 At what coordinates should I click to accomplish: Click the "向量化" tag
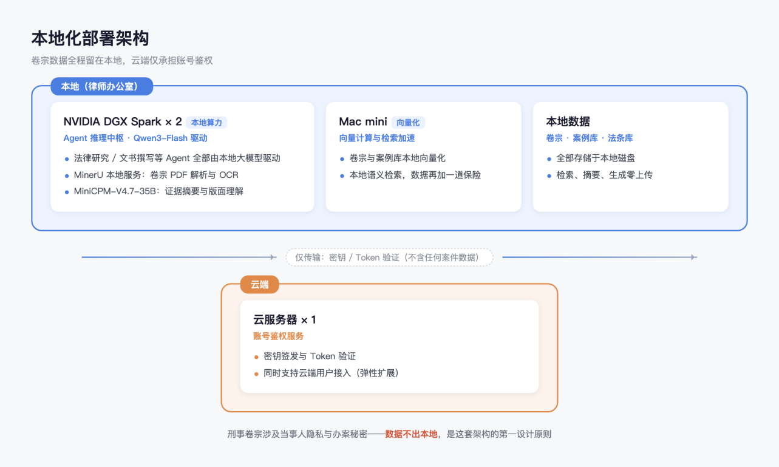pyautogui.click(x=408, y=123)
